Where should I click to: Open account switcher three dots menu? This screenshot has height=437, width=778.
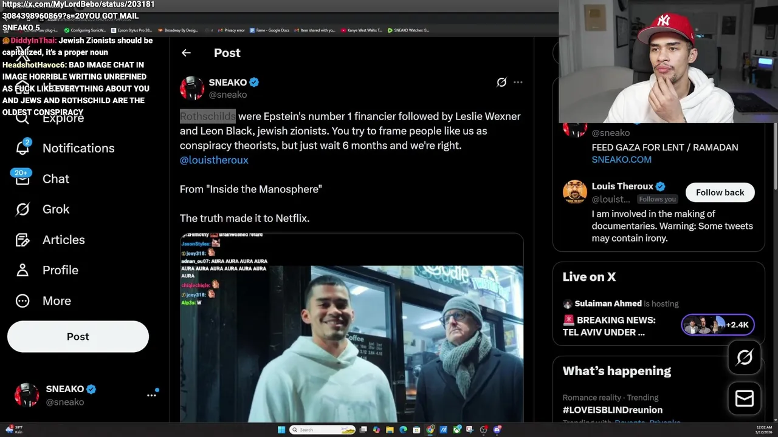coord(151,395)
